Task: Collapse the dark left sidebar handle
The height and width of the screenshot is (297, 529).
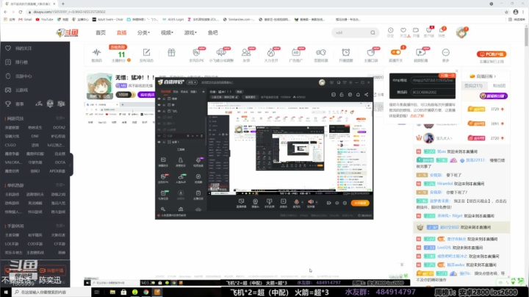Action: pyautogui.click(x=71, y=165)
